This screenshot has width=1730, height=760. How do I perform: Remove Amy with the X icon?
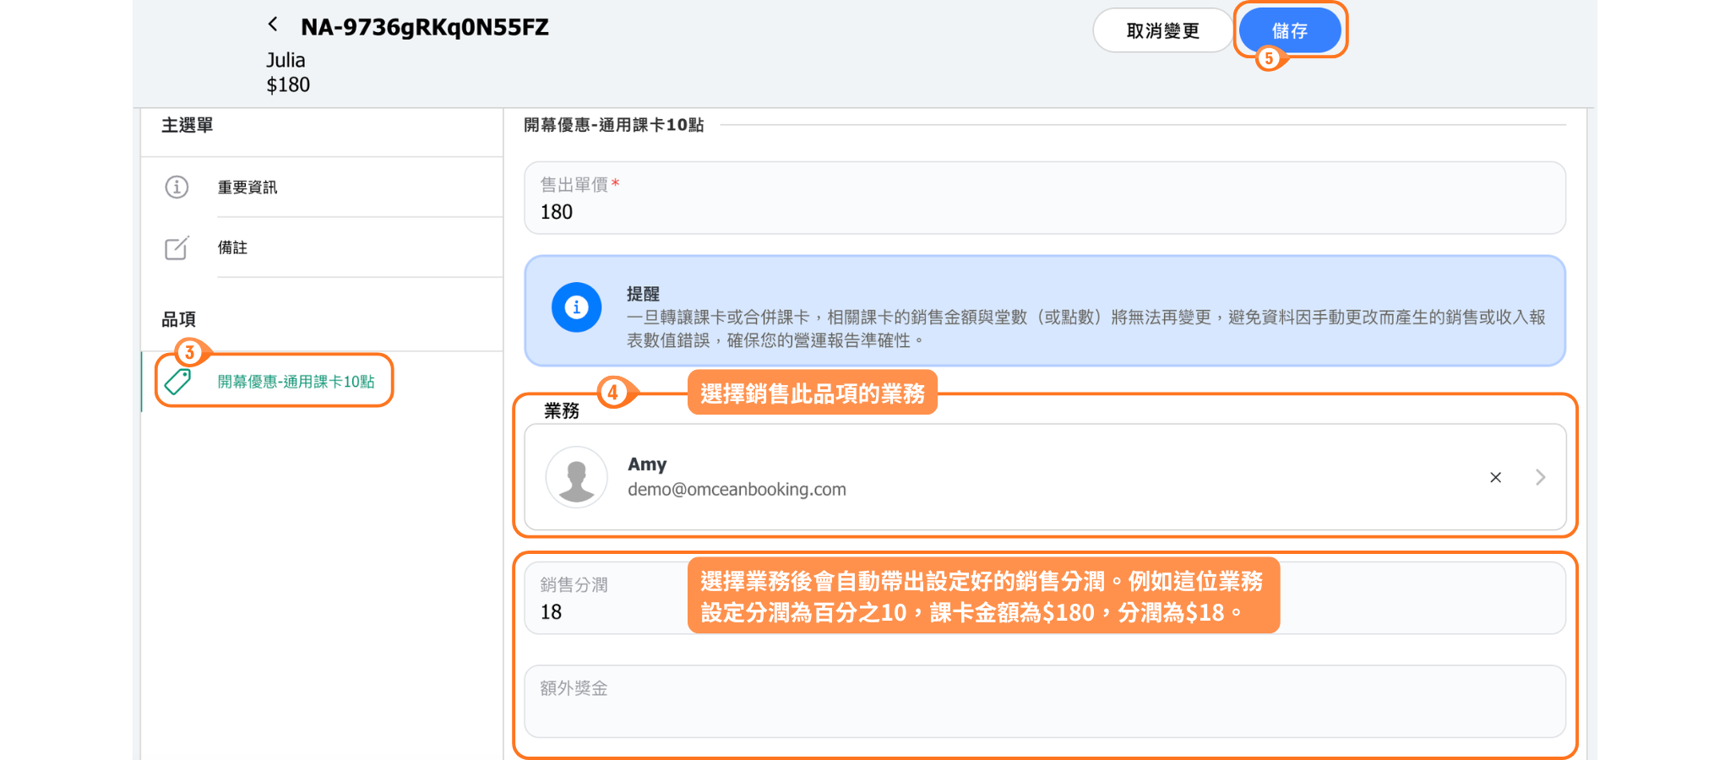[1495, 478]
